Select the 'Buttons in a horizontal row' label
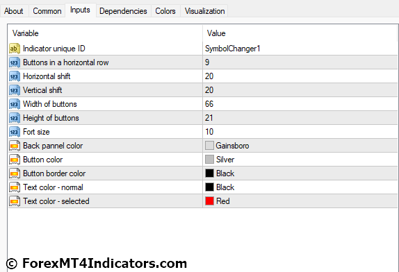The image size is (399, 272). pos(66,62)
